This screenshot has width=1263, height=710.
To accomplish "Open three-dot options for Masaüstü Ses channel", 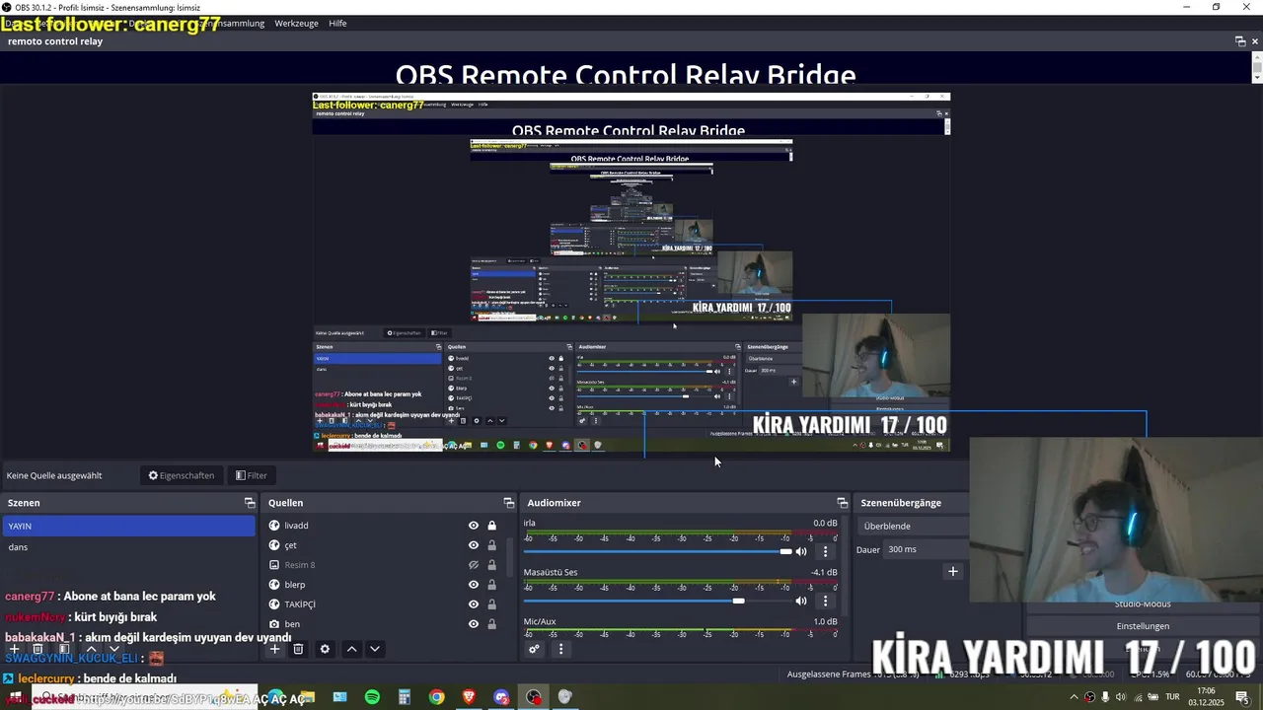I will coord(826,601).
